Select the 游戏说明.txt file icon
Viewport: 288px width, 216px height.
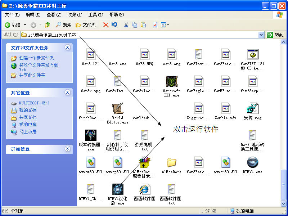point(145,135)
